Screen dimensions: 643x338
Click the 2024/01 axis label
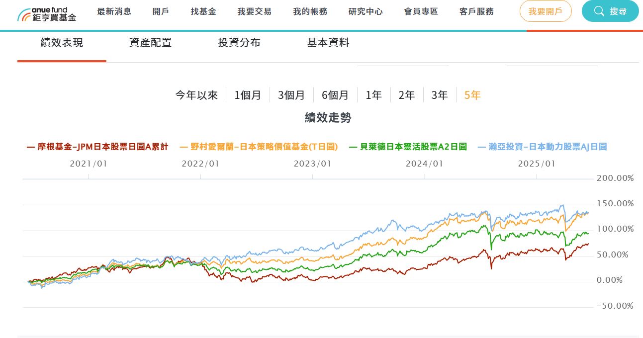[x=424, y=164]
